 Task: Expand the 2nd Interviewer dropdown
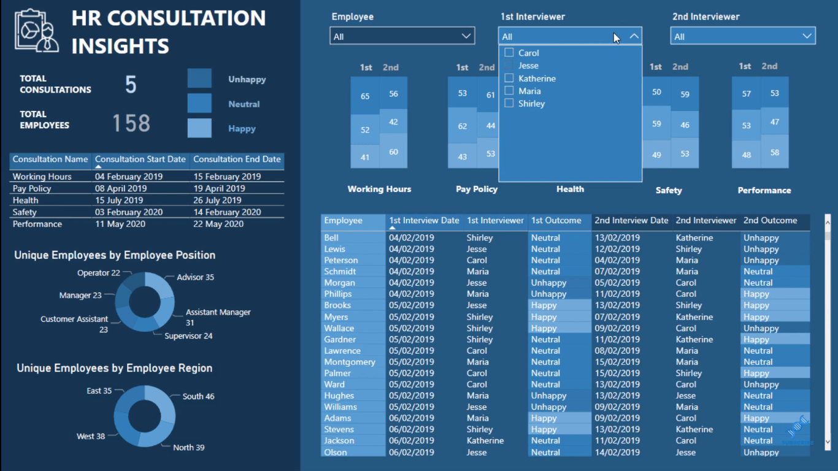743,36
